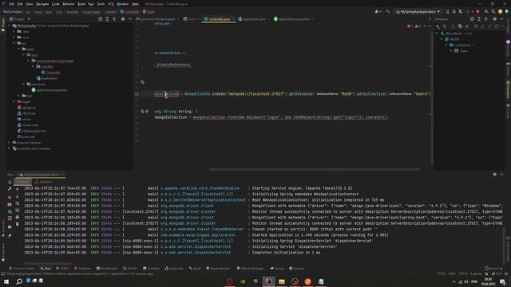511x287 pixels.
Task: Open the Edit menu
Action: 20,4
